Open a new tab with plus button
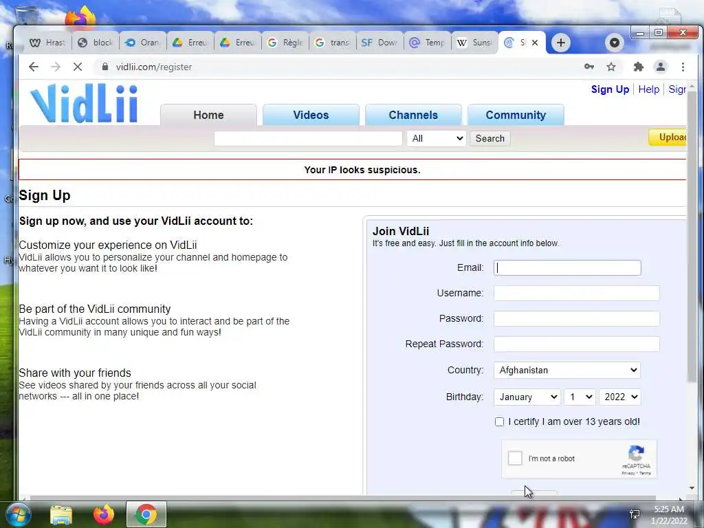Screen dimensions: 704x528 pyautogui.click(x=561, y=43)
